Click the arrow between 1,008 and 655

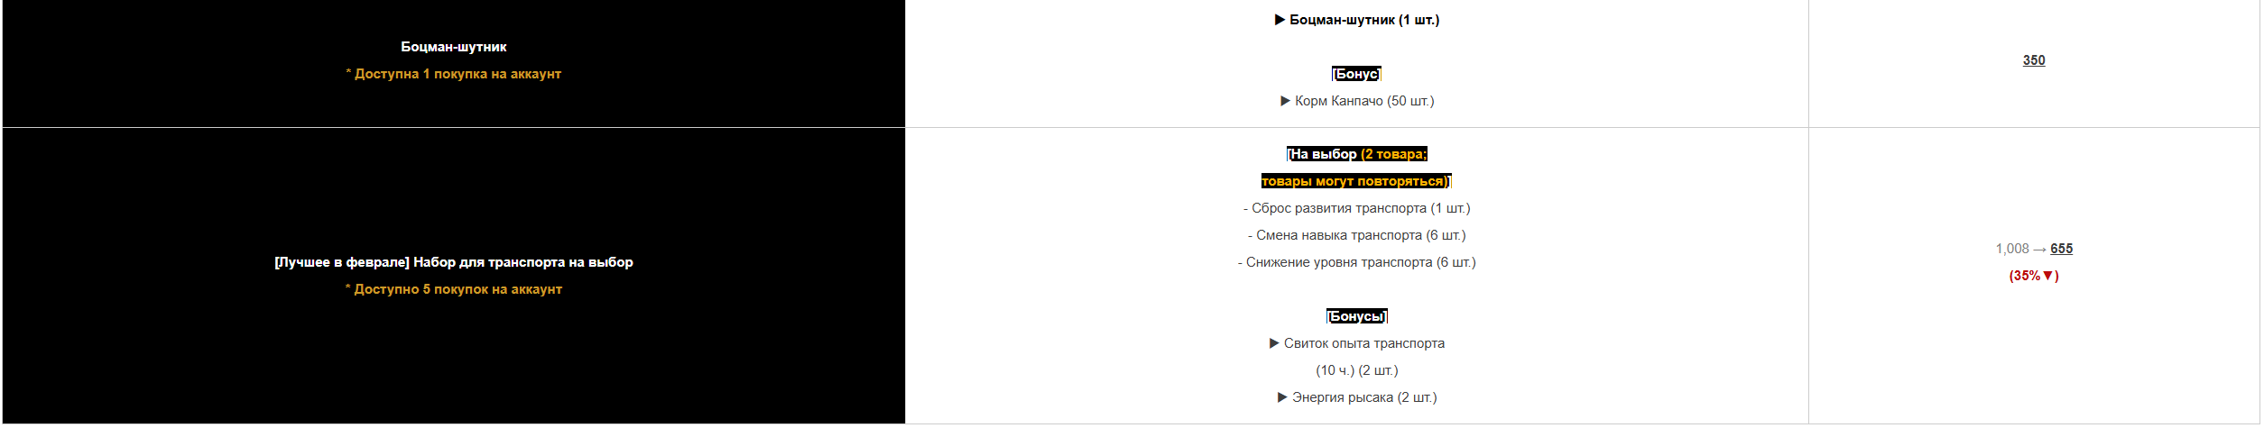point(2039,250)
